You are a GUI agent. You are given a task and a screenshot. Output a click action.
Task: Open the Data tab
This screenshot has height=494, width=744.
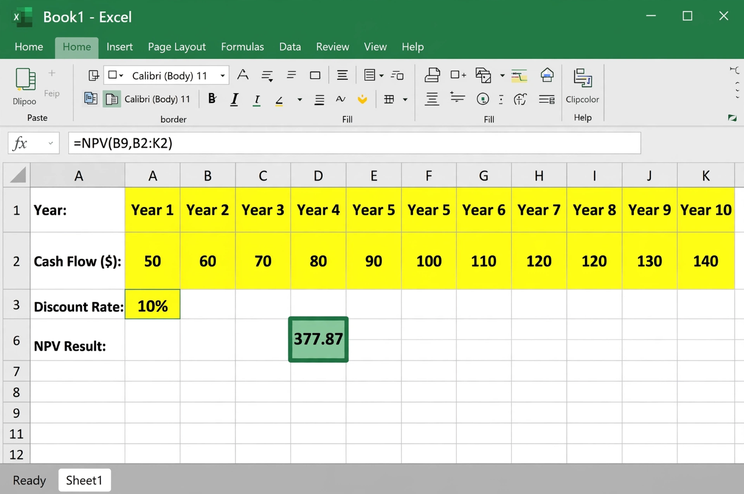[290, 47]
